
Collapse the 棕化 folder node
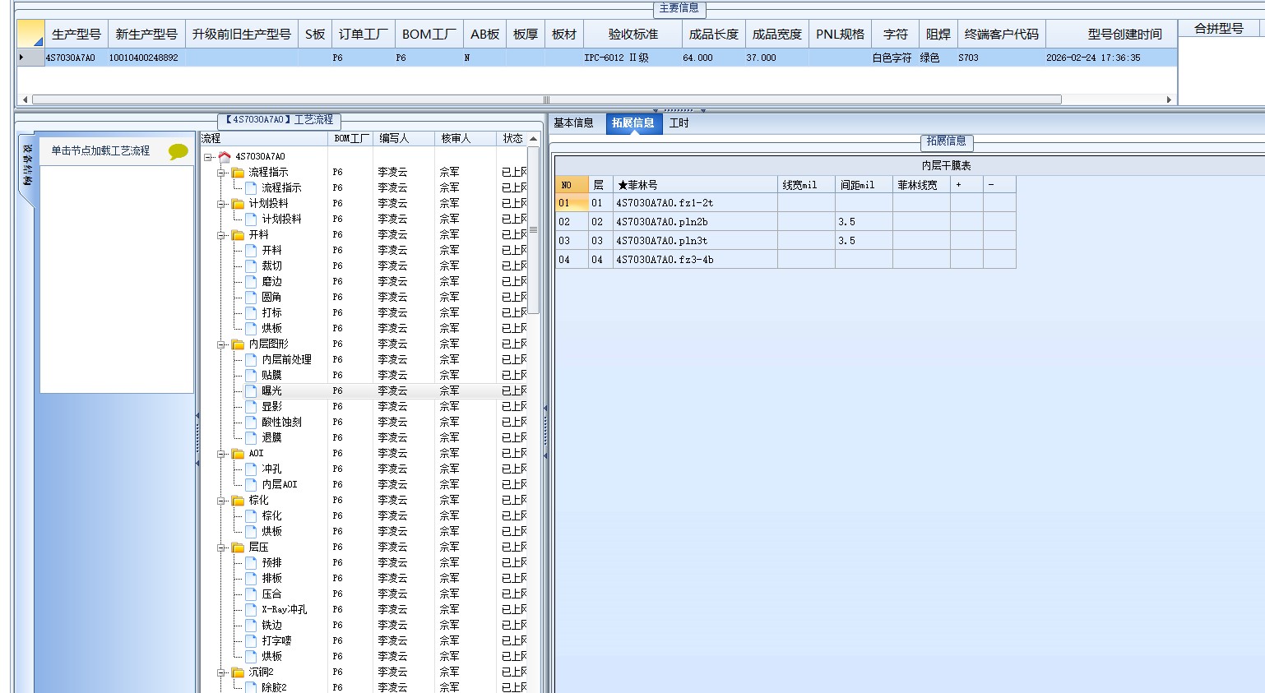coord(221,501)
